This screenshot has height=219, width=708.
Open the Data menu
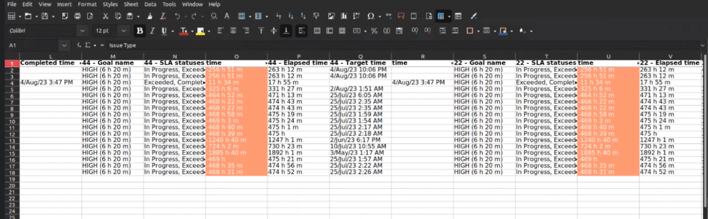(x=150, y=4)
